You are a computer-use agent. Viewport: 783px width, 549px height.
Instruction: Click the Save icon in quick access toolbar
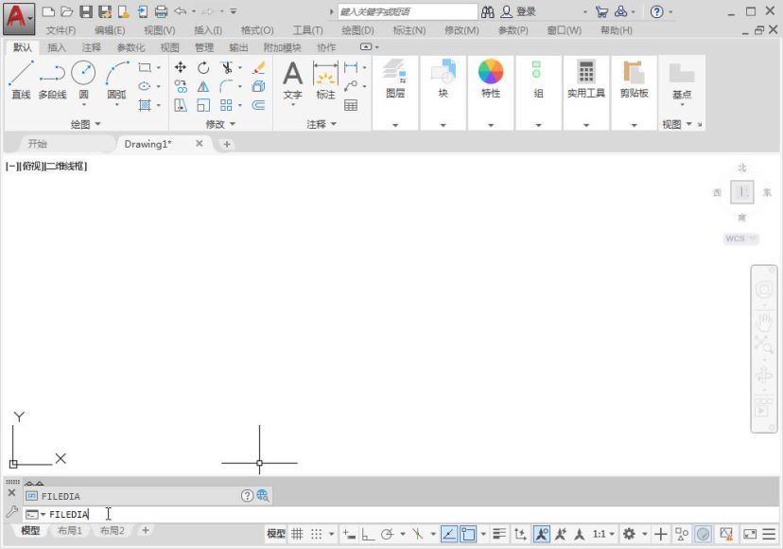[x=86, y=11]
